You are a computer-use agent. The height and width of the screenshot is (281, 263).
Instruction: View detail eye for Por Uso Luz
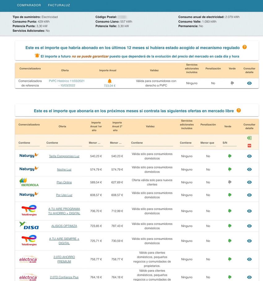click(x=249, y=195)
